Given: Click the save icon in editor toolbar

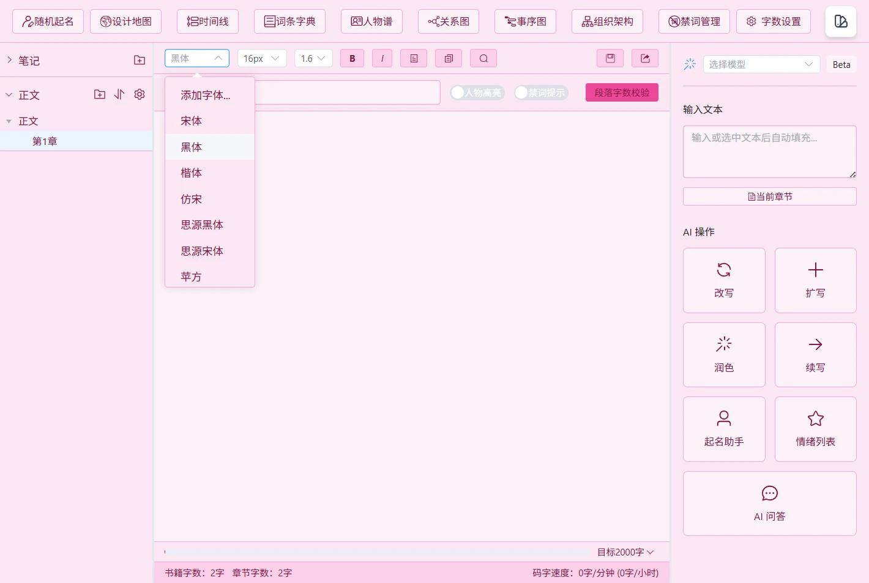Looking at the screenshot, I should click(610, 58).
